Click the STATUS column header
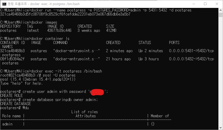 145,43
